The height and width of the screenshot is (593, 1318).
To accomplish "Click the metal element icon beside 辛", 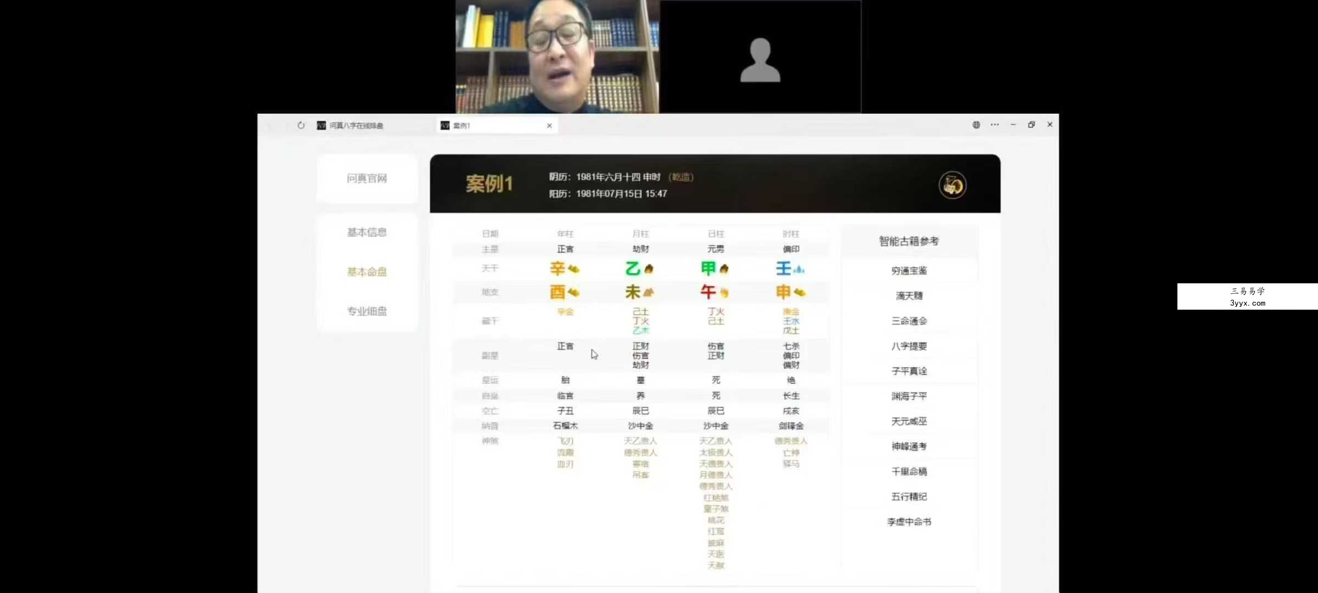I will click(573, 269).
